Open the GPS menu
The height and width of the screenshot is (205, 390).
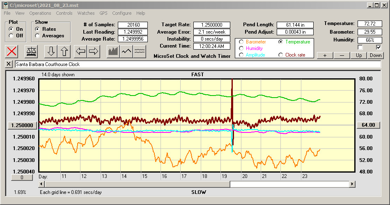coord(103,13)
